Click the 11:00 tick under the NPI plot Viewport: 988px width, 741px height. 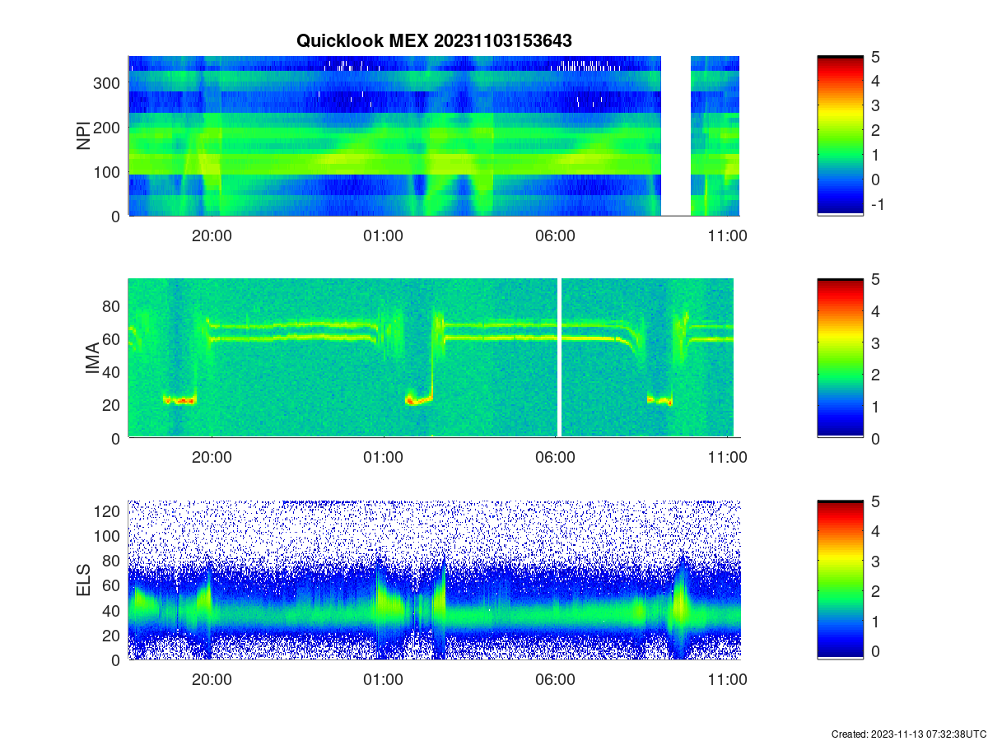727,235
